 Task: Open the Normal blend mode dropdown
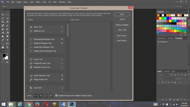166,79
